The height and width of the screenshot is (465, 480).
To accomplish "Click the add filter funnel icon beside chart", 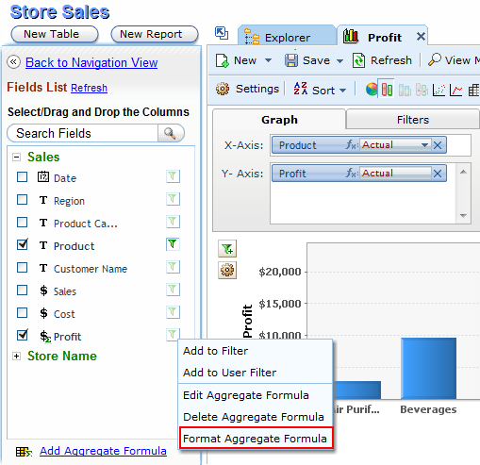I will (x=227, y=249).
